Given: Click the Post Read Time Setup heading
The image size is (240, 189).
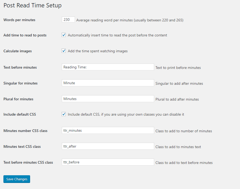Looking at the screenshot, I should click(x=32, y=5).
